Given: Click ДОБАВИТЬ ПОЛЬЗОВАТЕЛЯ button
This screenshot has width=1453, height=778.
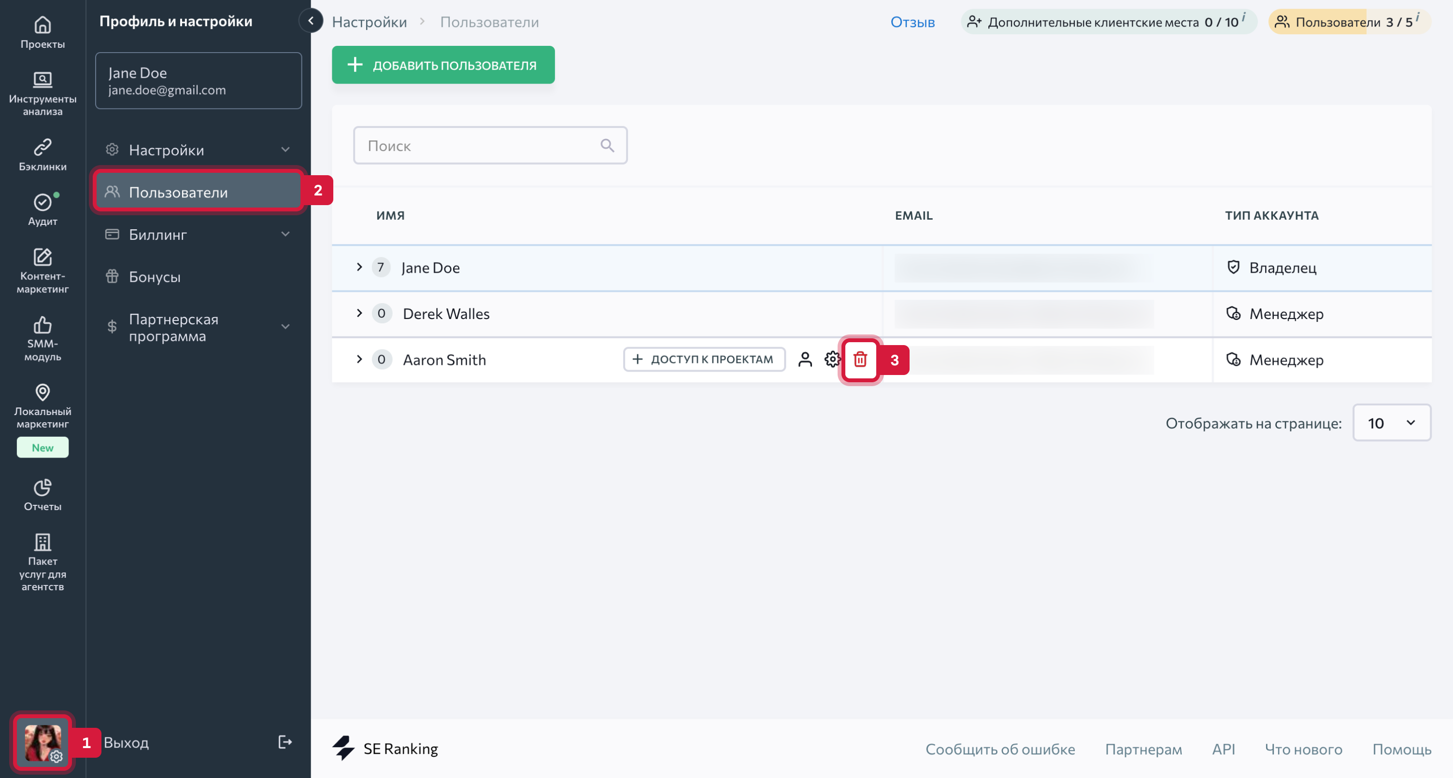Looking at the screenshot, I should [443, 65].
